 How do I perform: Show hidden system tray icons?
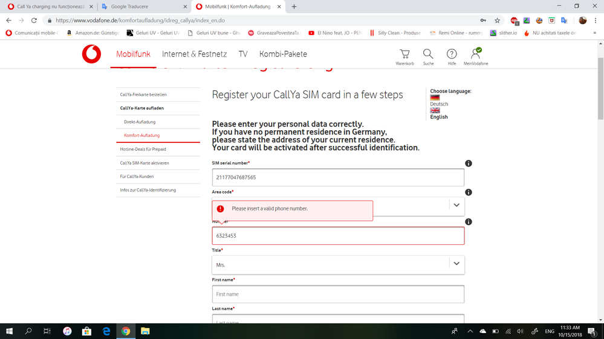(x=470, y=331)
